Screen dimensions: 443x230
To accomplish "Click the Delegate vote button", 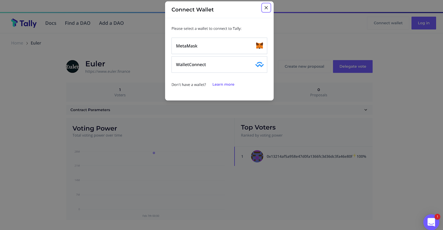I will [353, 67].
